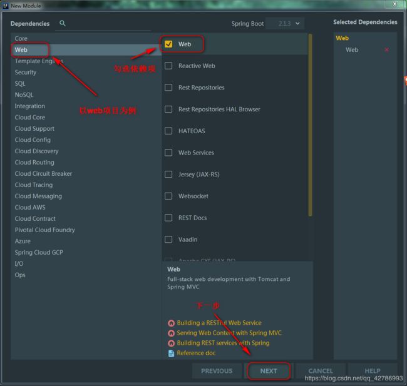Click the NEXT button
The image size is (407, 386).
pyautogui.click(x=269, y=371)
